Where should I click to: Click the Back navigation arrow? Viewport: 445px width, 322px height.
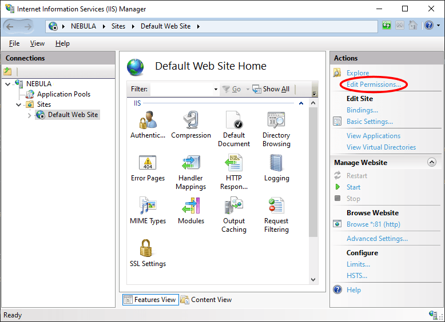click(x=10, y=27)
